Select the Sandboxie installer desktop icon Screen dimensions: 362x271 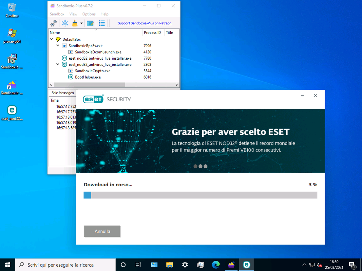pyautogui.click(x=12, y=62)
